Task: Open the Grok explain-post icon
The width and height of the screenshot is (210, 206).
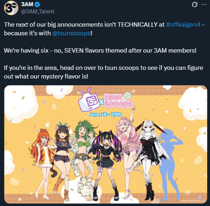Action: [x=195, y=5]
